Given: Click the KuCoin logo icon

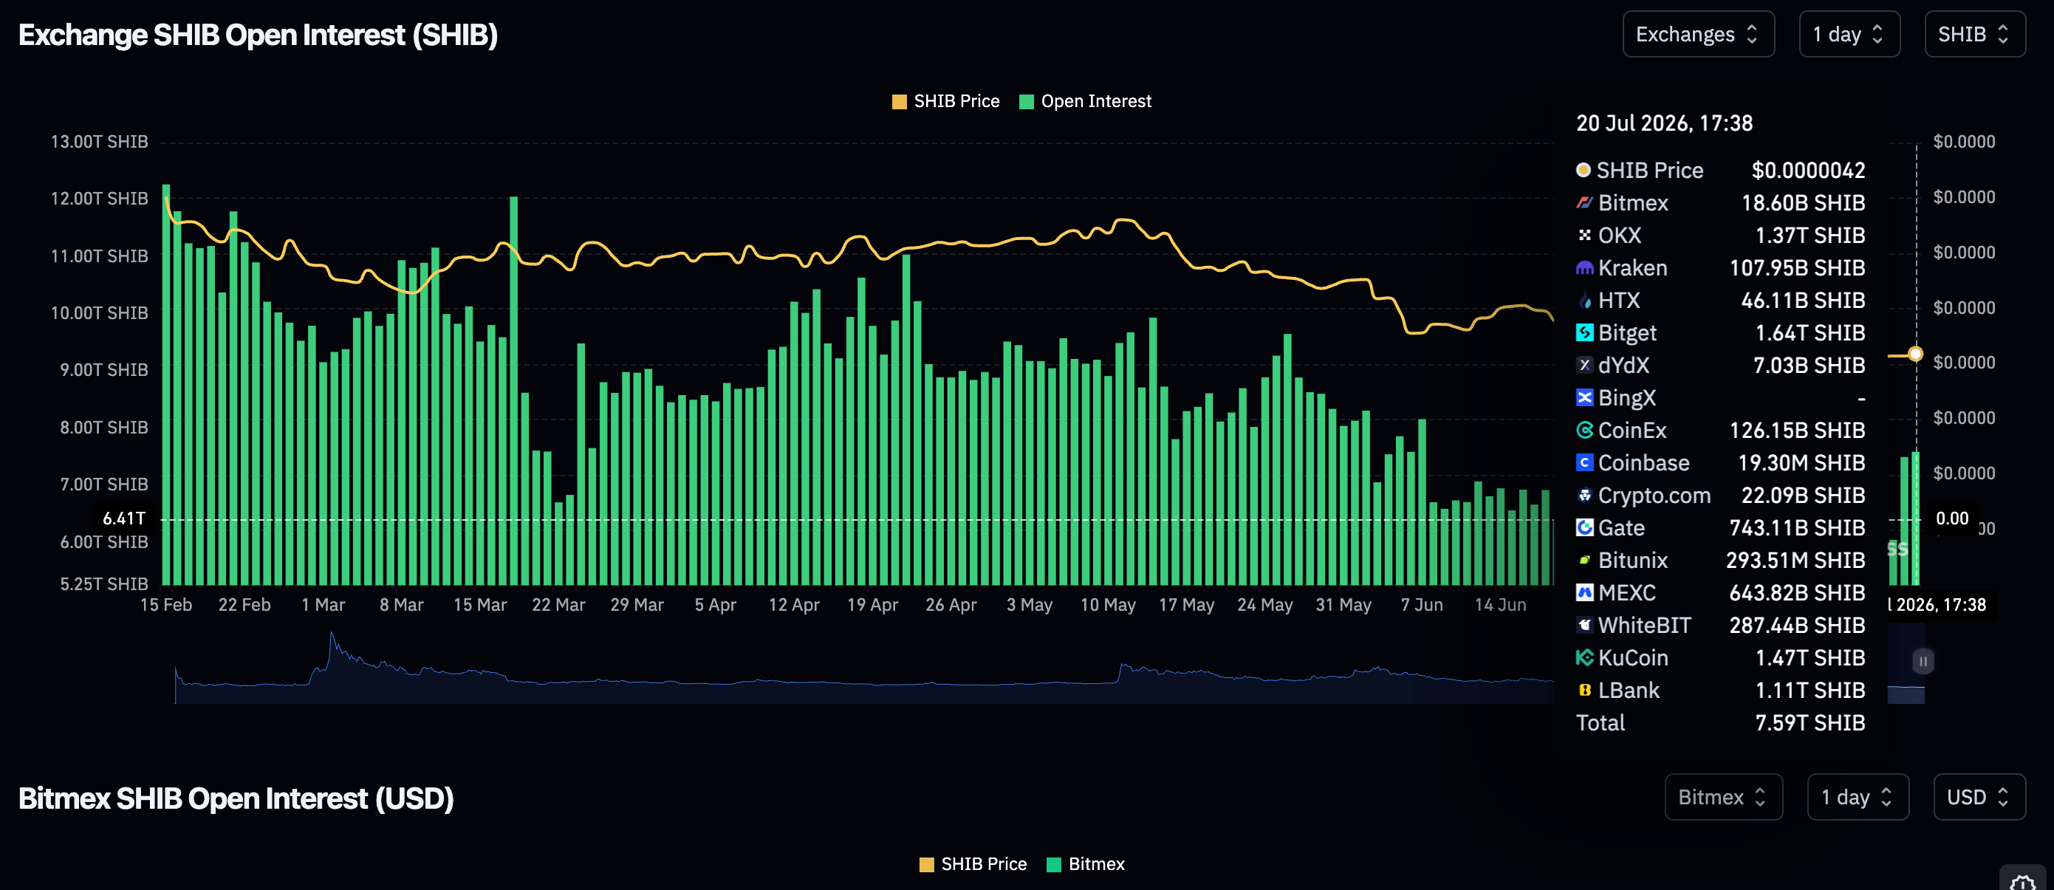Looking at the screenshot, I should 1584,657.
